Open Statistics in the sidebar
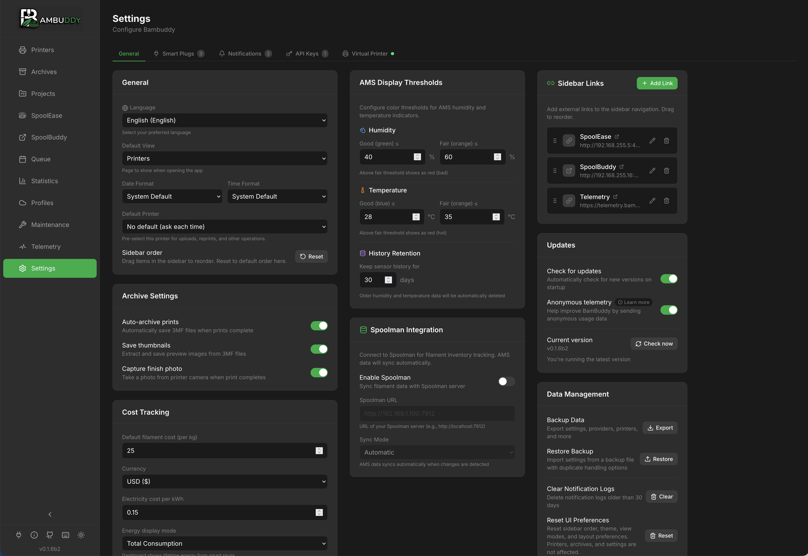This screenshot has height=556, width=808. click(49, 181)
